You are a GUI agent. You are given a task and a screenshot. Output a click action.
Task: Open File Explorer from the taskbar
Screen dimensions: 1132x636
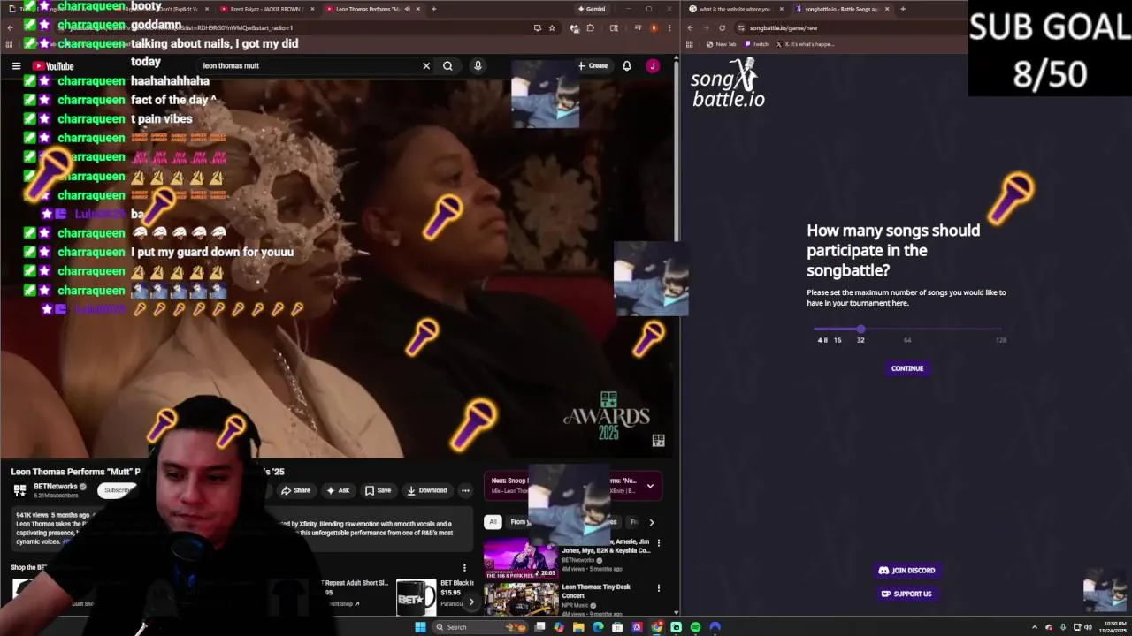tap(578, 627)
